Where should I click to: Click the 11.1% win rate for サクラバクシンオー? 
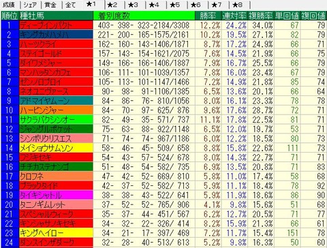click(208, 119)
